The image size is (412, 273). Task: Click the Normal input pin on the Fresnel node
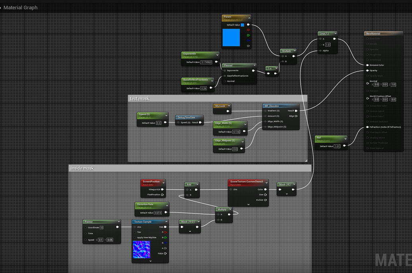click(x=225, y=81)
